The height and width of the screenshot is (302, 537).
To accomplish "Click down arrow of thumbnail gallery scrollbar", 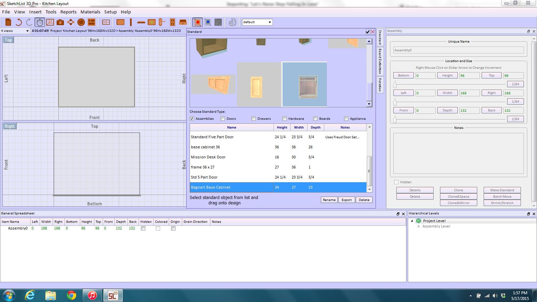I will click(369, 104).
